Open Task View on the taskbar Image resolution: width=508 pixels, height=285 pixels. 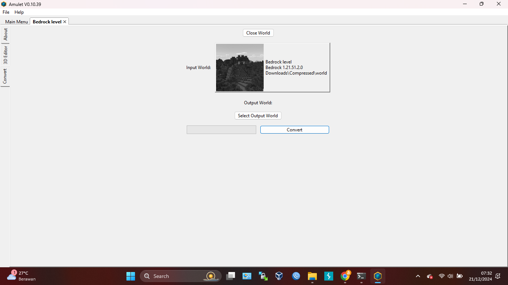(x=231, y=276)
